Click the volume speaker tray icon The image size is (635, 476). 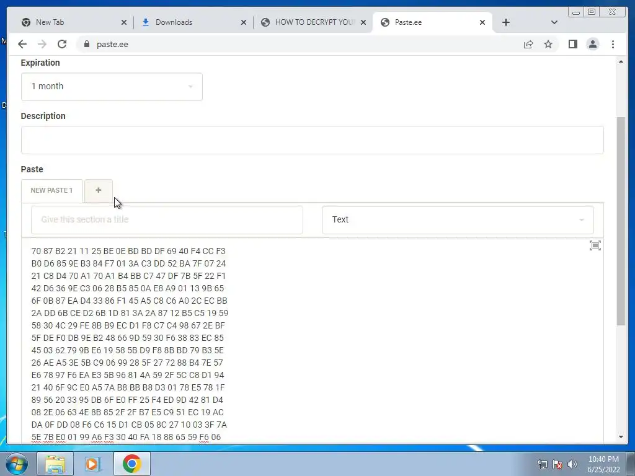tap(572, 464)
